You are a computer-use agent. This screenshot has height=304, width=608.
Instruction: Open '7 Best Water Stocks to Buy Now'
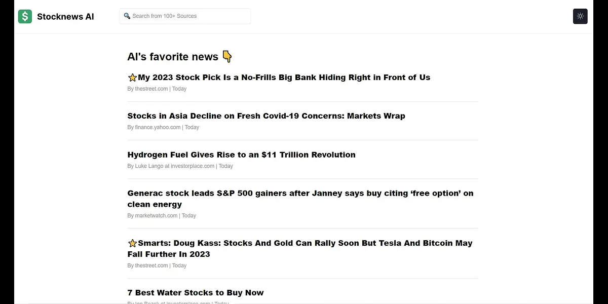(x=196, y=292)
